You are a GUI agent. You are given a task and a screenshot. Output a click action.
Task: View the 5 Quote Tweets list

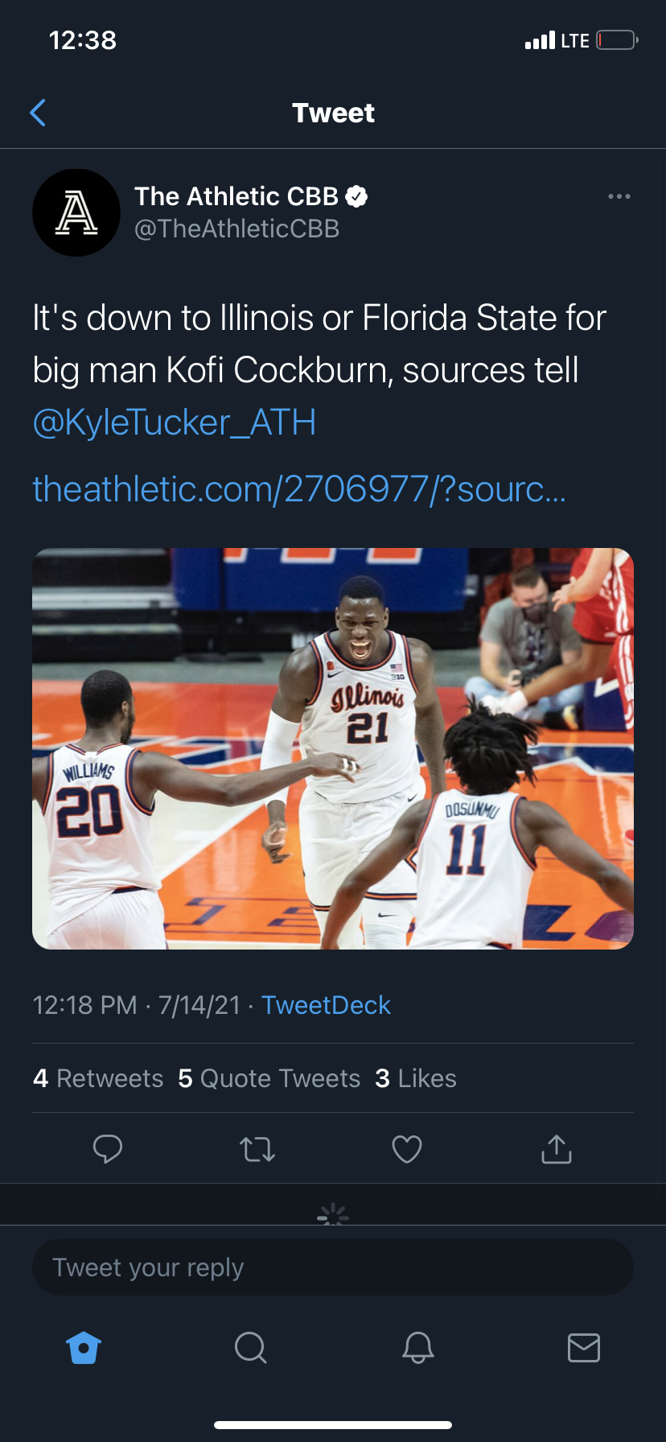coord(269,1078)
